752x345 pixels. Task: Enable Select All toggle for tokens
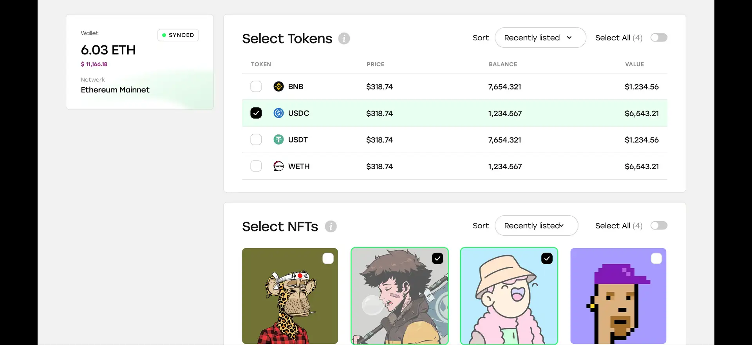pyautogui.click(x=659, y=38)
